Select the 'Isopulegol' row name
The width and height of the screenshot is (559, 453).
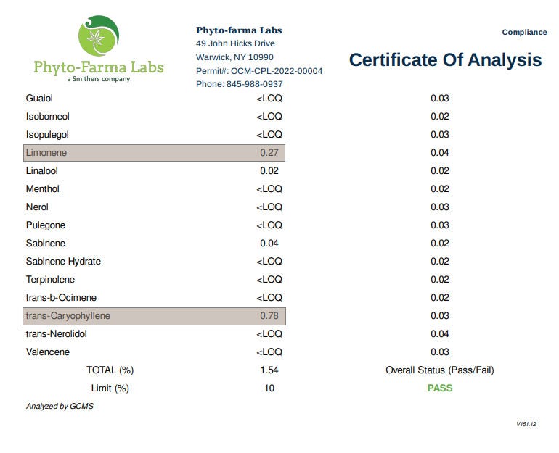(47, 135)
